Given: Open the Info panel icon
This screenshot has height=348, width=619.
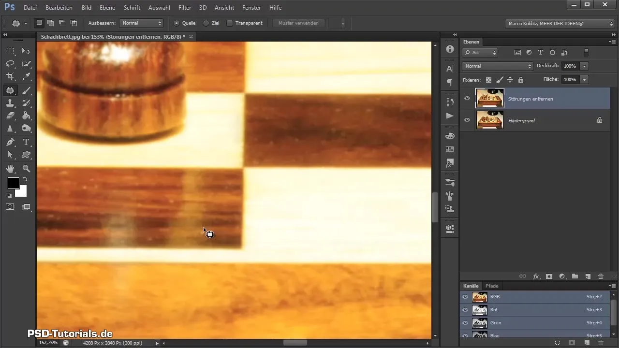Looking at the screenshot, I should pyautogui.click(x=450, y=49).
